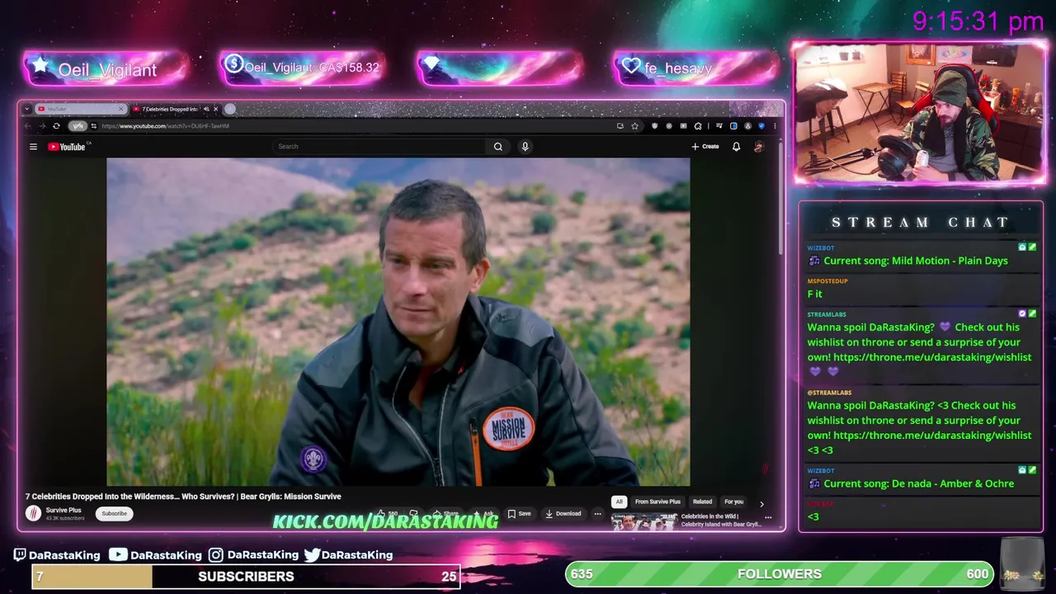Image resolution: width=1056 pixels, height=594 pixels.
Task: Click the 'Current song: De nada - Amber & Ochre' message
Action: point(919,483)
